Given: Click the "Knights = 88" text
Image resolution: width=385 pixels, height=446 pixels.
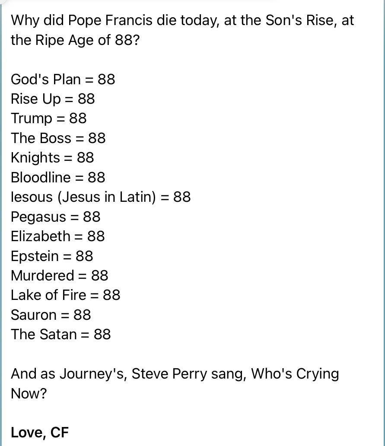Looking at the screenshot, I should pyautogui.click(x=52, y=158).
